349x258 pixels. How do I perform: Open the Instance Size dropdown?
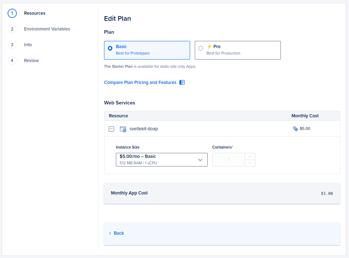[x=162, y=160]
